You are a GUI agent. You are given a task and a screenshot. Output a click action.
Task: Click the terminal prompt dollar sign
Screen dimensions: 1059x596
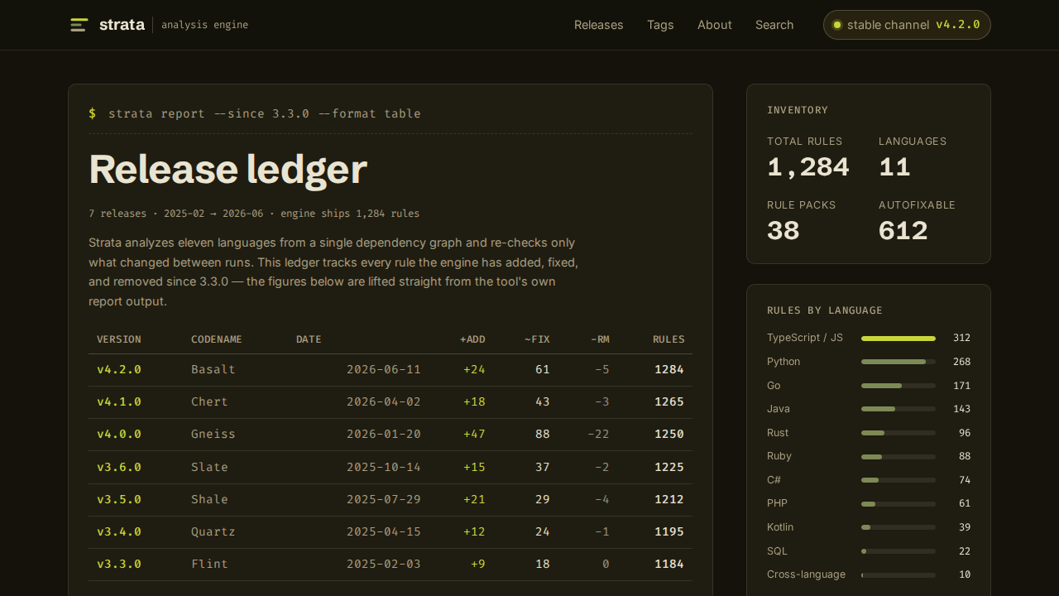93,113
